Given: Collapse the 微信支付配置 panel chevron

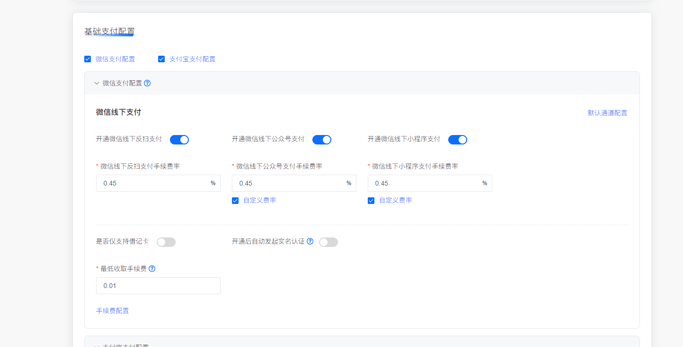Looking at the screenshot, I should pos(97,83).
